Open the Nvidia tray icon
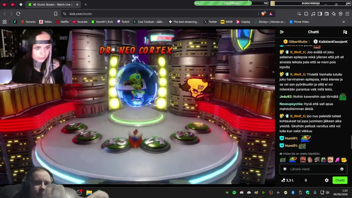 pyautogui.click(x=227, y=193)
